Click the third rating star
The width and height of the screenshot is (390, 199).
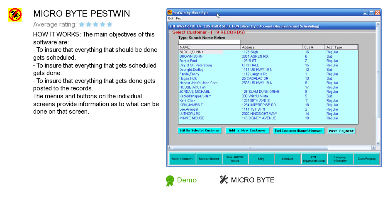(96, 24)
